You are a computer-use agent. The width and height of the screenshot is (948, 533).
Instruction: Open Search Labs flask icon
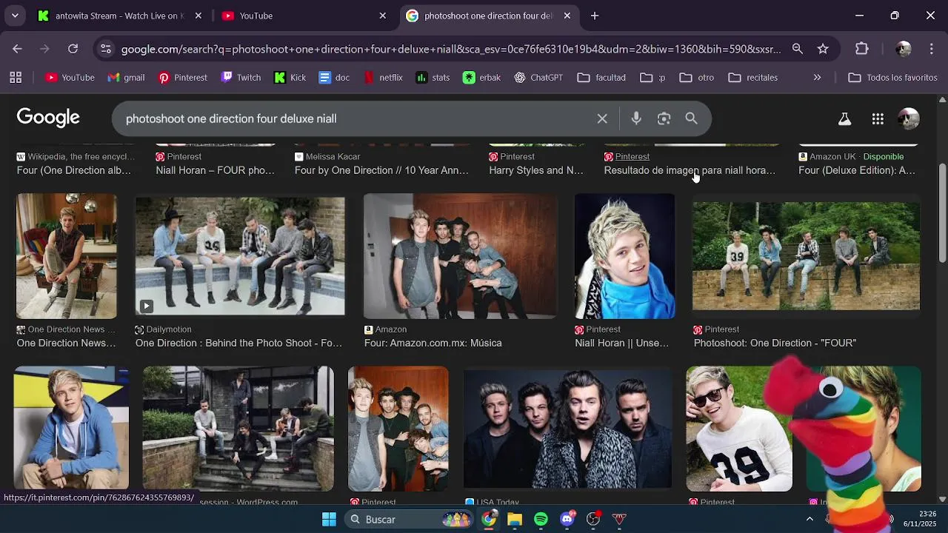(x=844, y=118)
